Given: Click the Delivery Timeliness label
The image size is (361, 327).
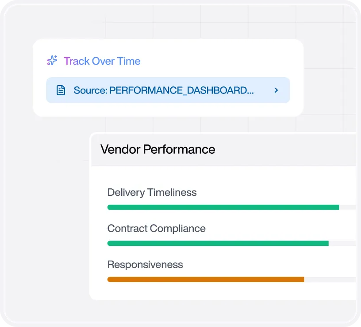Looking at the screenshot, I should 152,192.
